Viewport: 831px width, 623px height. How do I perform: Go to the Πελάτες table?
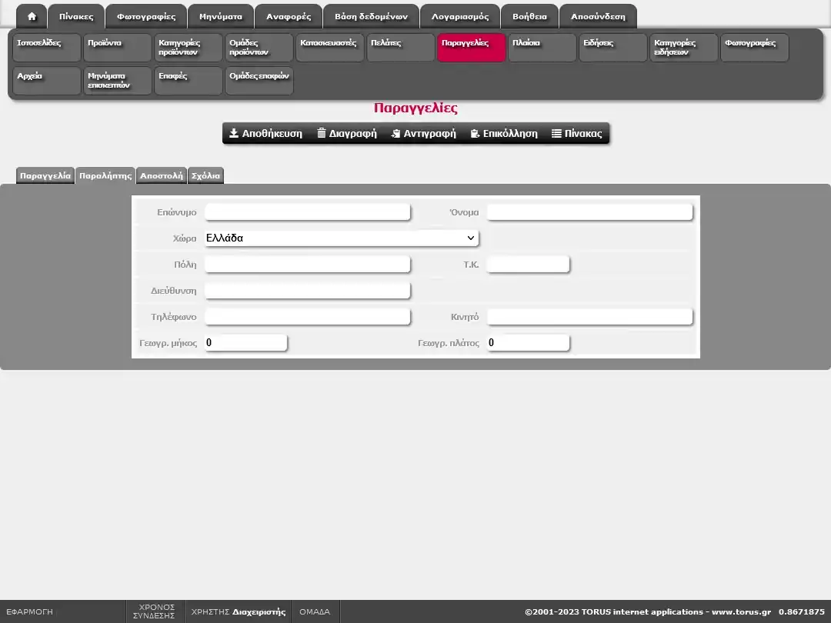(400, 48)
